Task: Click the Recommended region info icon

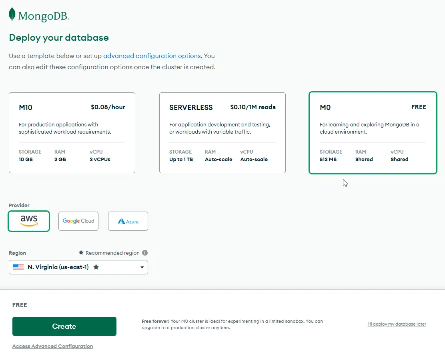Action: [145, 253]
